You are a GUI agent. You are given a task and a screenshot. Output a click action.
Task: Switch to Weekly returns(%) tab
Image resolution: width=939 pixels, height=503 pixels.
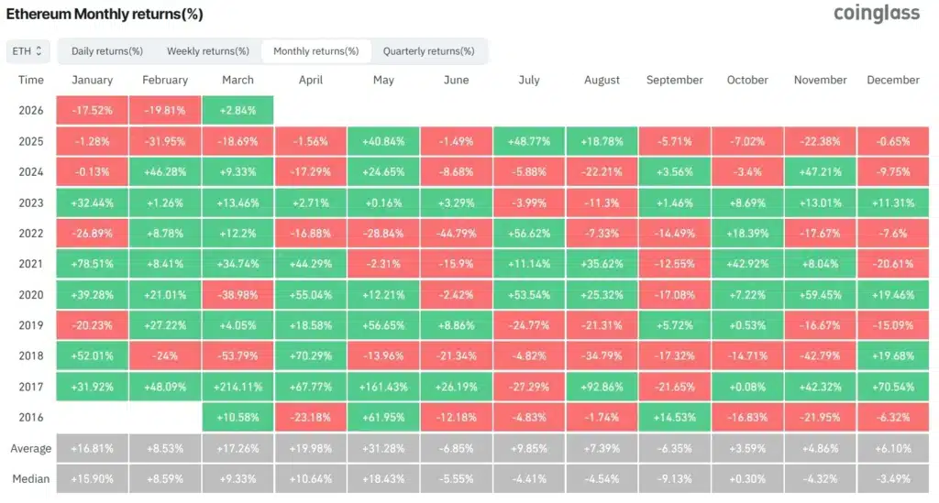pyautogui.click(x=208, y=51)
